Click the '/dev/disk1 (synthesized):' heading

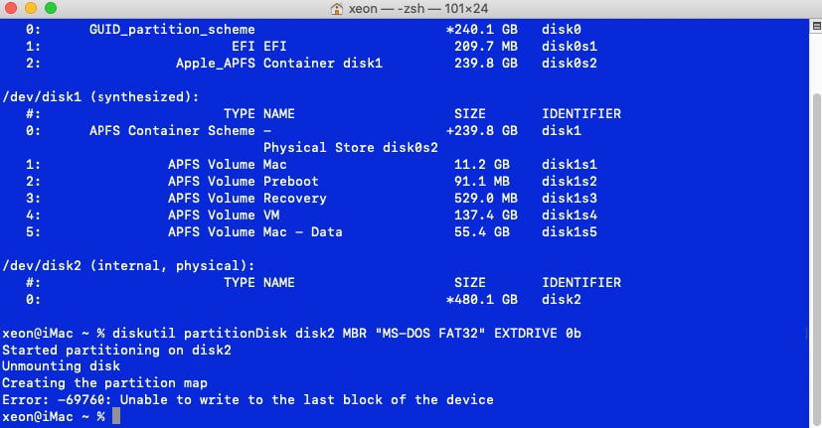(101, 97)
